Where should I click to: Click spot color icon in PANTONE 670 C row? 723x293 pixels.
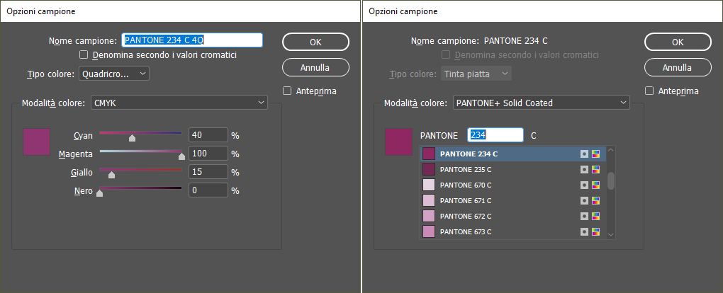click(584, 185)
